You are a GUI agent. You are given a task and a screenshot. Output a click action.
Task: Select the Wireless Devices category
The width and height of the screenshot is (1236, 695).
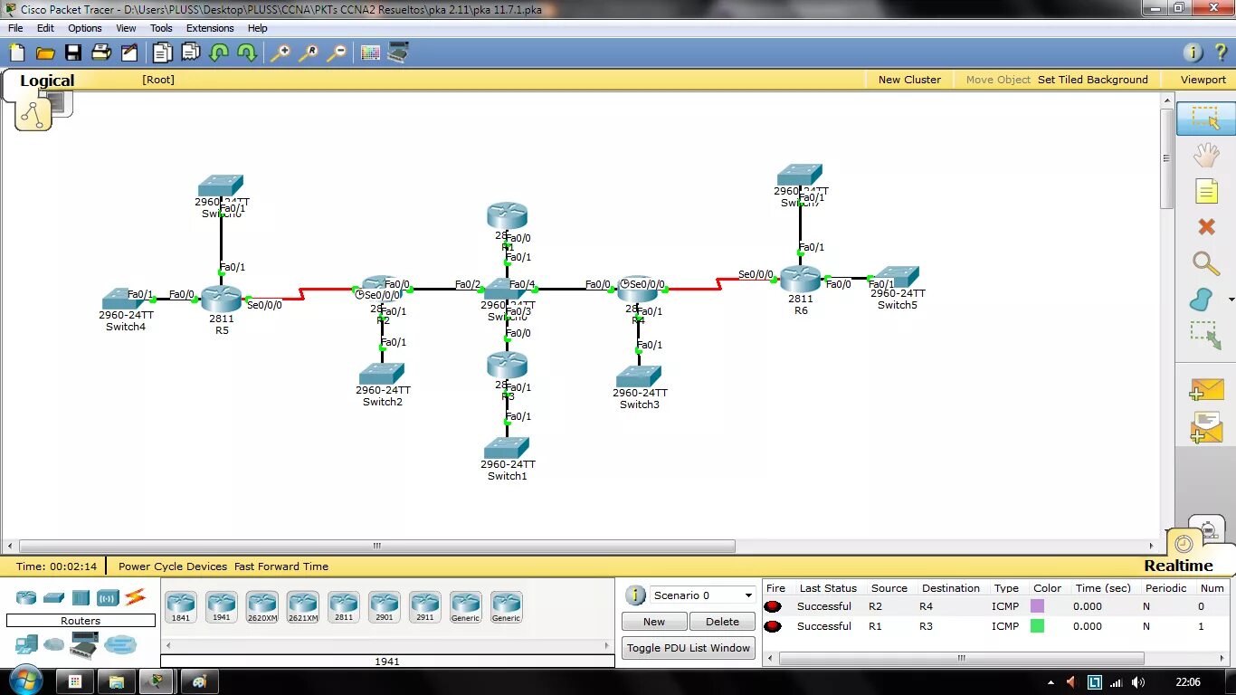pyautogui.click(x=109, y=597)
